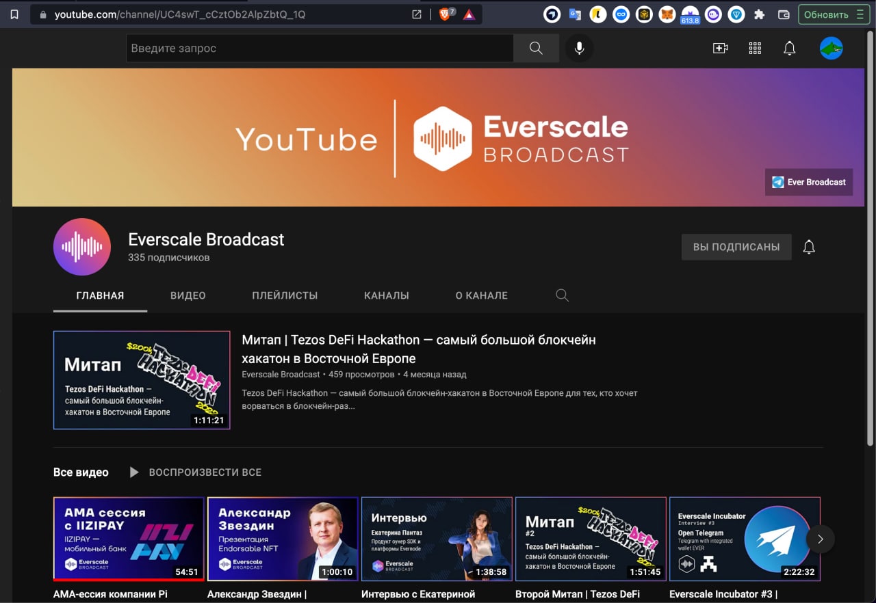Open the Ever Broadcast Telegram link
Viewport: 876px width, 603px height.
coord(809,182)
